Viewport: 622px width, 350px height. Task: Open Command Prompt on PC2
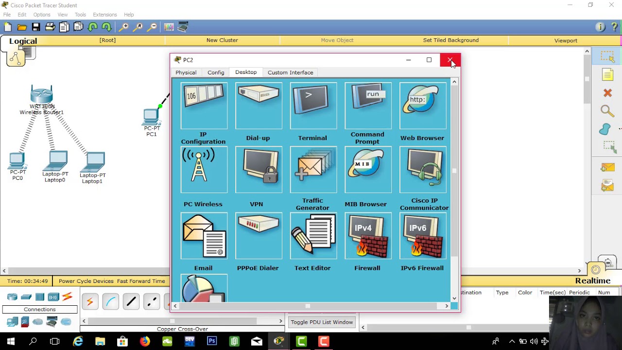pos(368,106)
